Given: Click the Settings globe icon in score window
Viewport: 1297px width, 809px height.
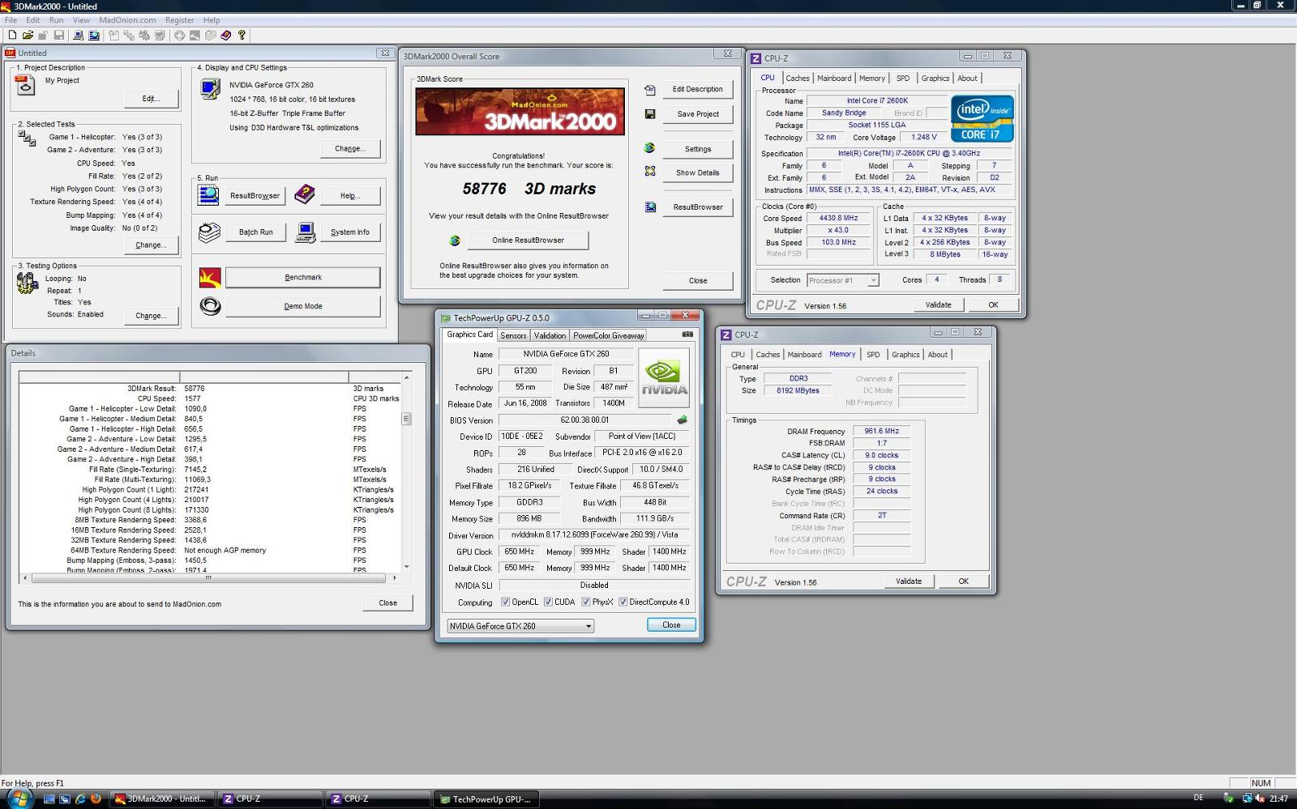Looking at the screenshot, I should pos(650,148).
